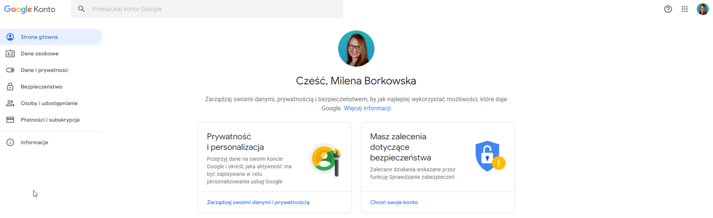Image resolution: width=713 pixels, height=218 pixels.
Task: Open the Więcej informacji link
Action: [x=367, y=108]
